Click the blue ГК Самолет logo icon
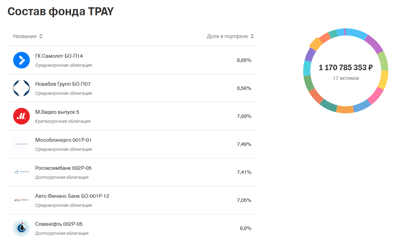The height and width of the screenshot is (241, 405). pos(21,60)
